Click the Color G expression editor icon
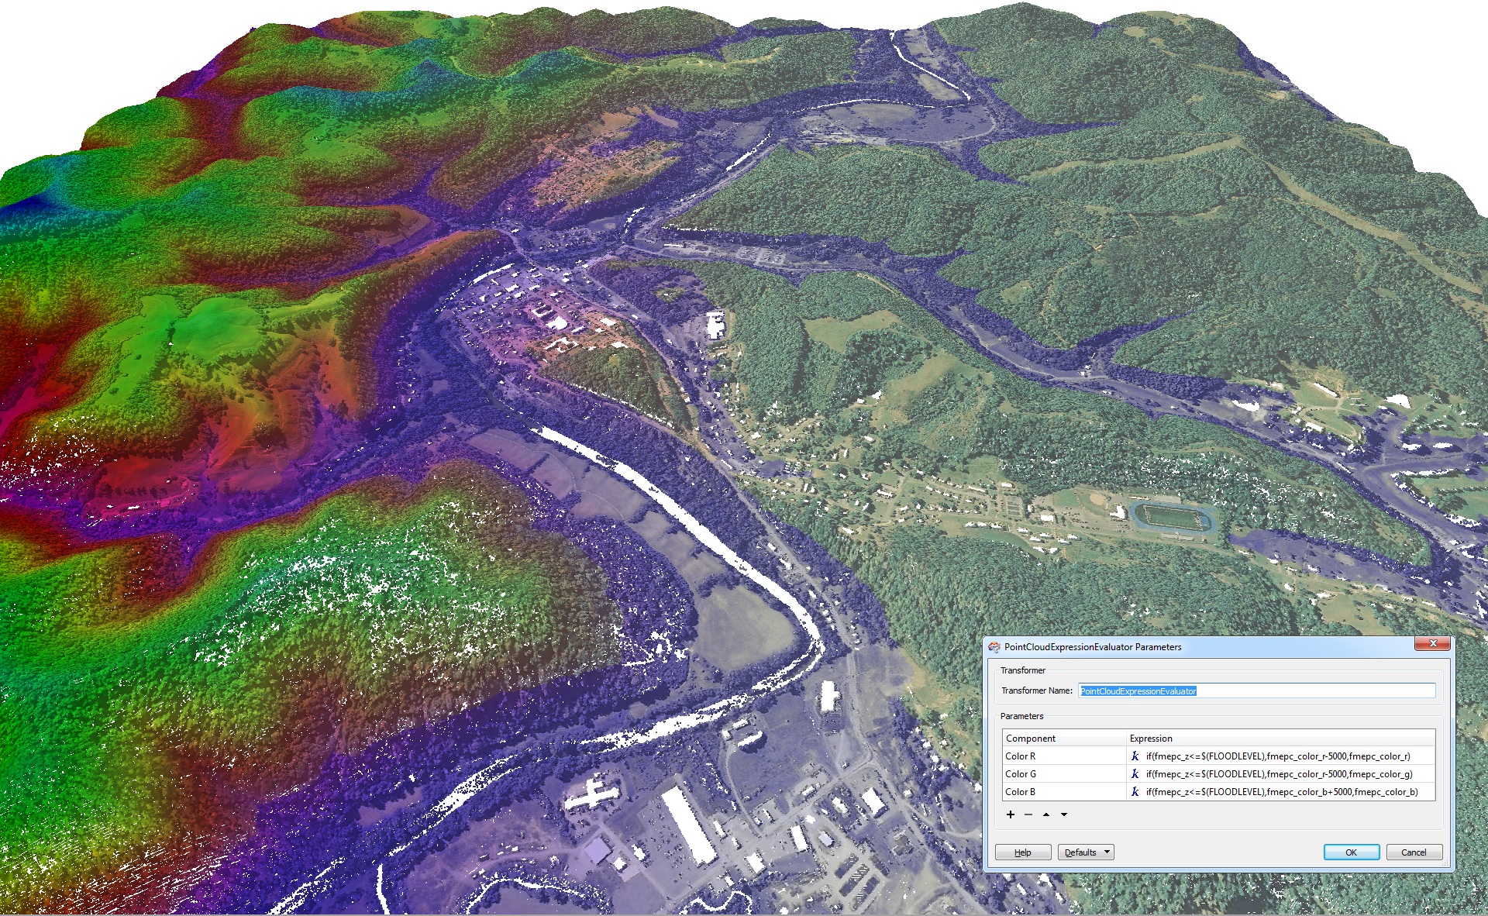This screenshot has width=1488, height=916. (1135, 774)
